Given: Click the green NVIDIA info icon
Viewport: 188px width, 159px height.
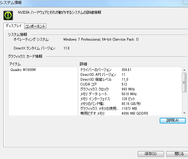Looking at the screenshot, I should (x=8, y=15).
